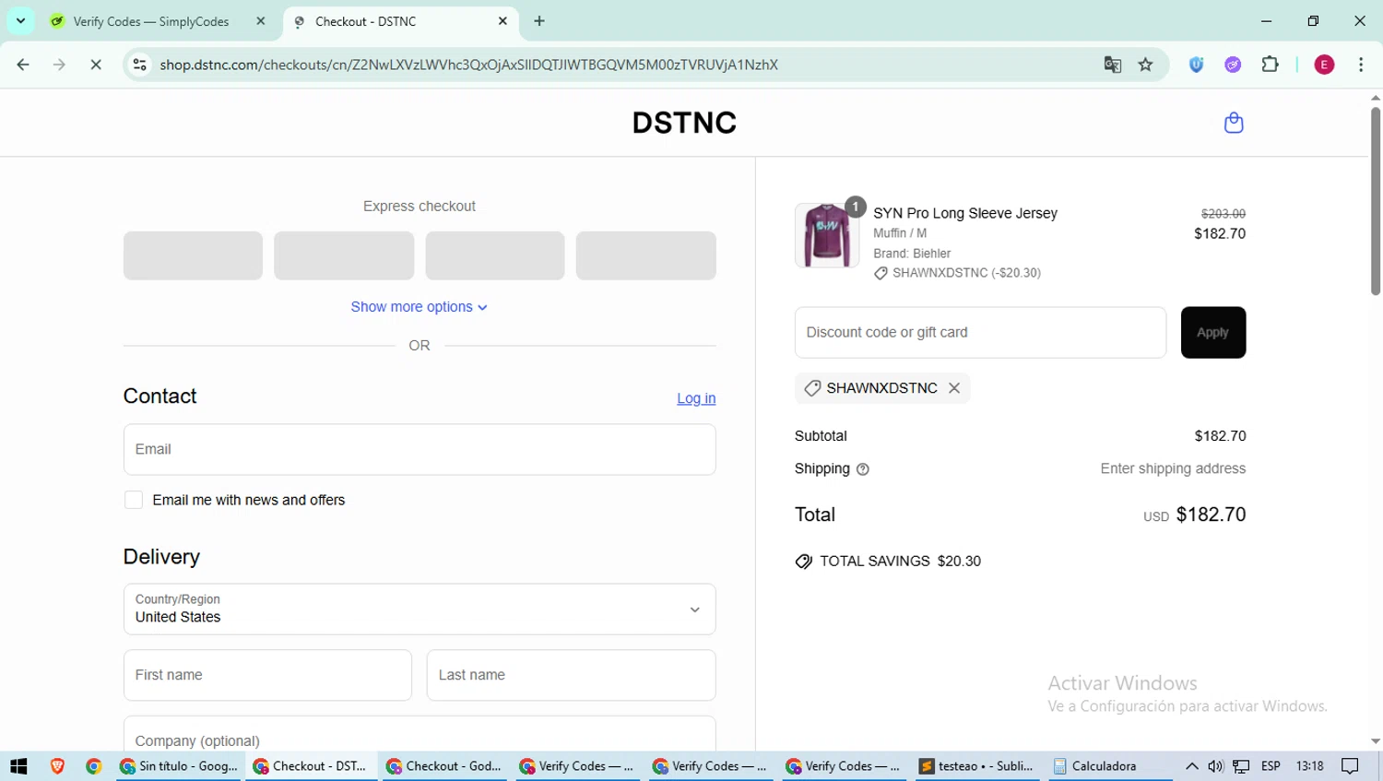This screenshot has height=781, width=1383.
Task: Click the Company (optional) field
Action: coord(420,734)
